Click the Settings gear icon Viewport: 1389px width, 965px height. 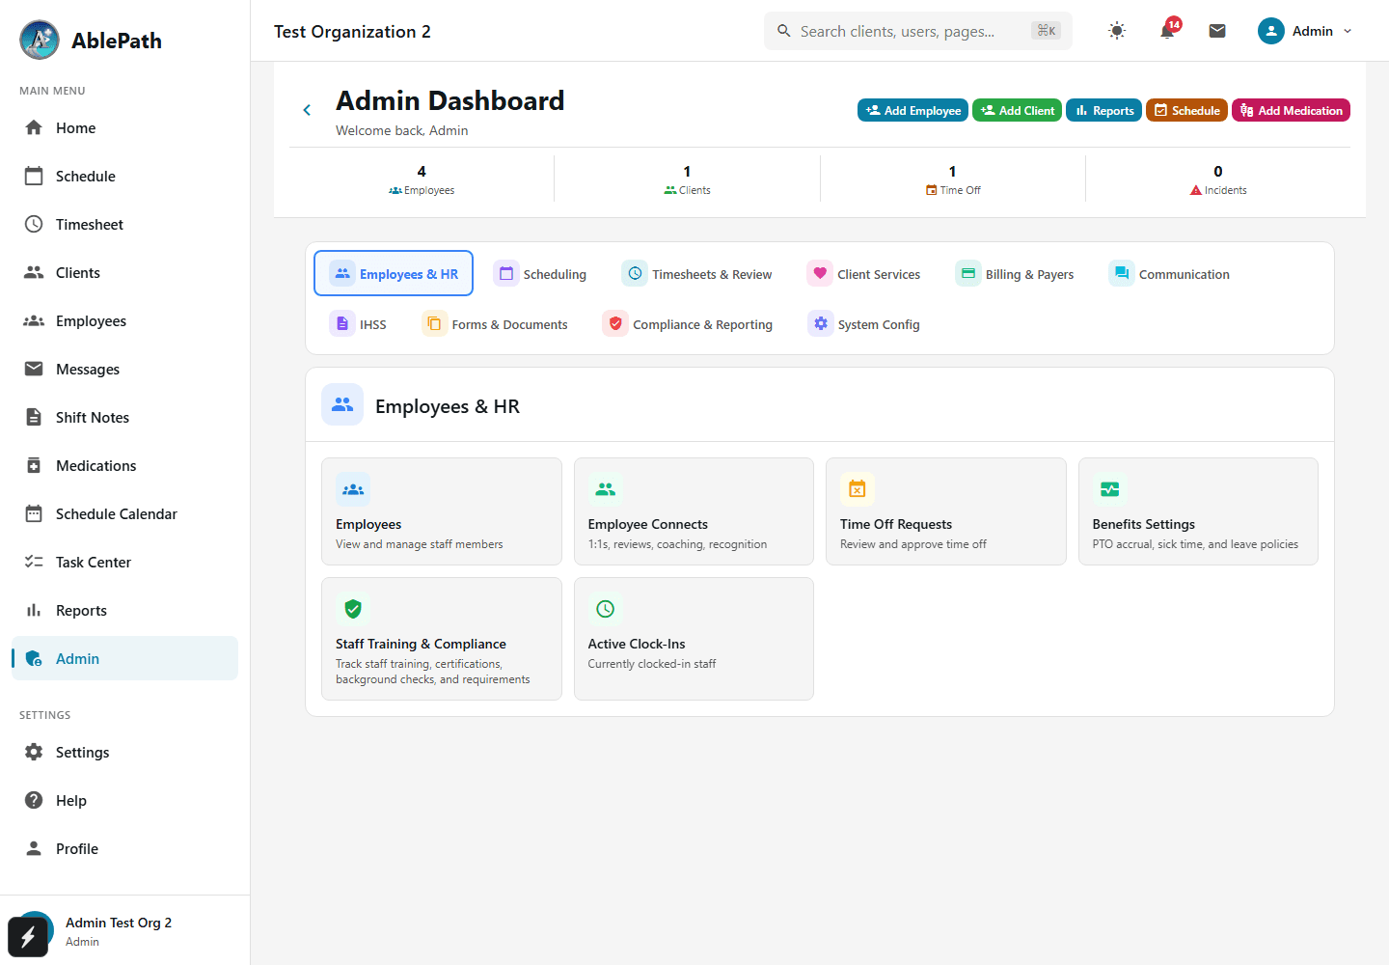34,752
